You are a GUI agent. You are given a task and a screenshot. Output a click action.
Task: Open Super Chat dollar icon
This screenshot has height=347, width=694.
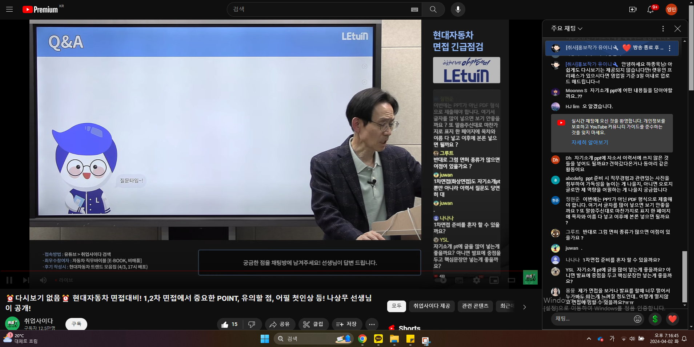click(x=655, y=319)
